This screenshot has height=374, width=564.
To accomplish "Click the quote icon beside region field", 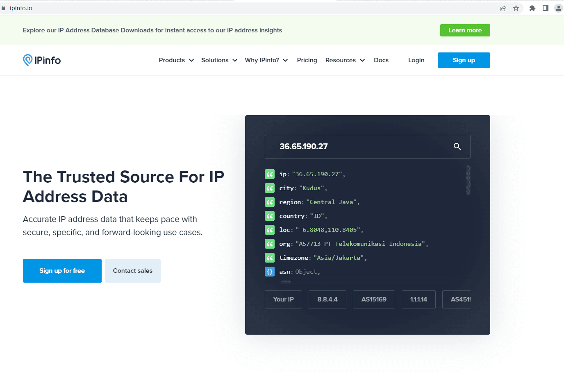I will tap(270, 202).
